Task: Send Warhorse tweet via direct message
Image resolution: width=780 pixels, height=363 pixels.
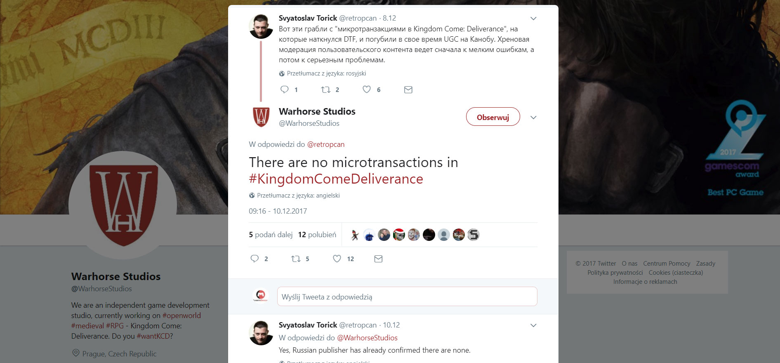Action: [378, 259]
